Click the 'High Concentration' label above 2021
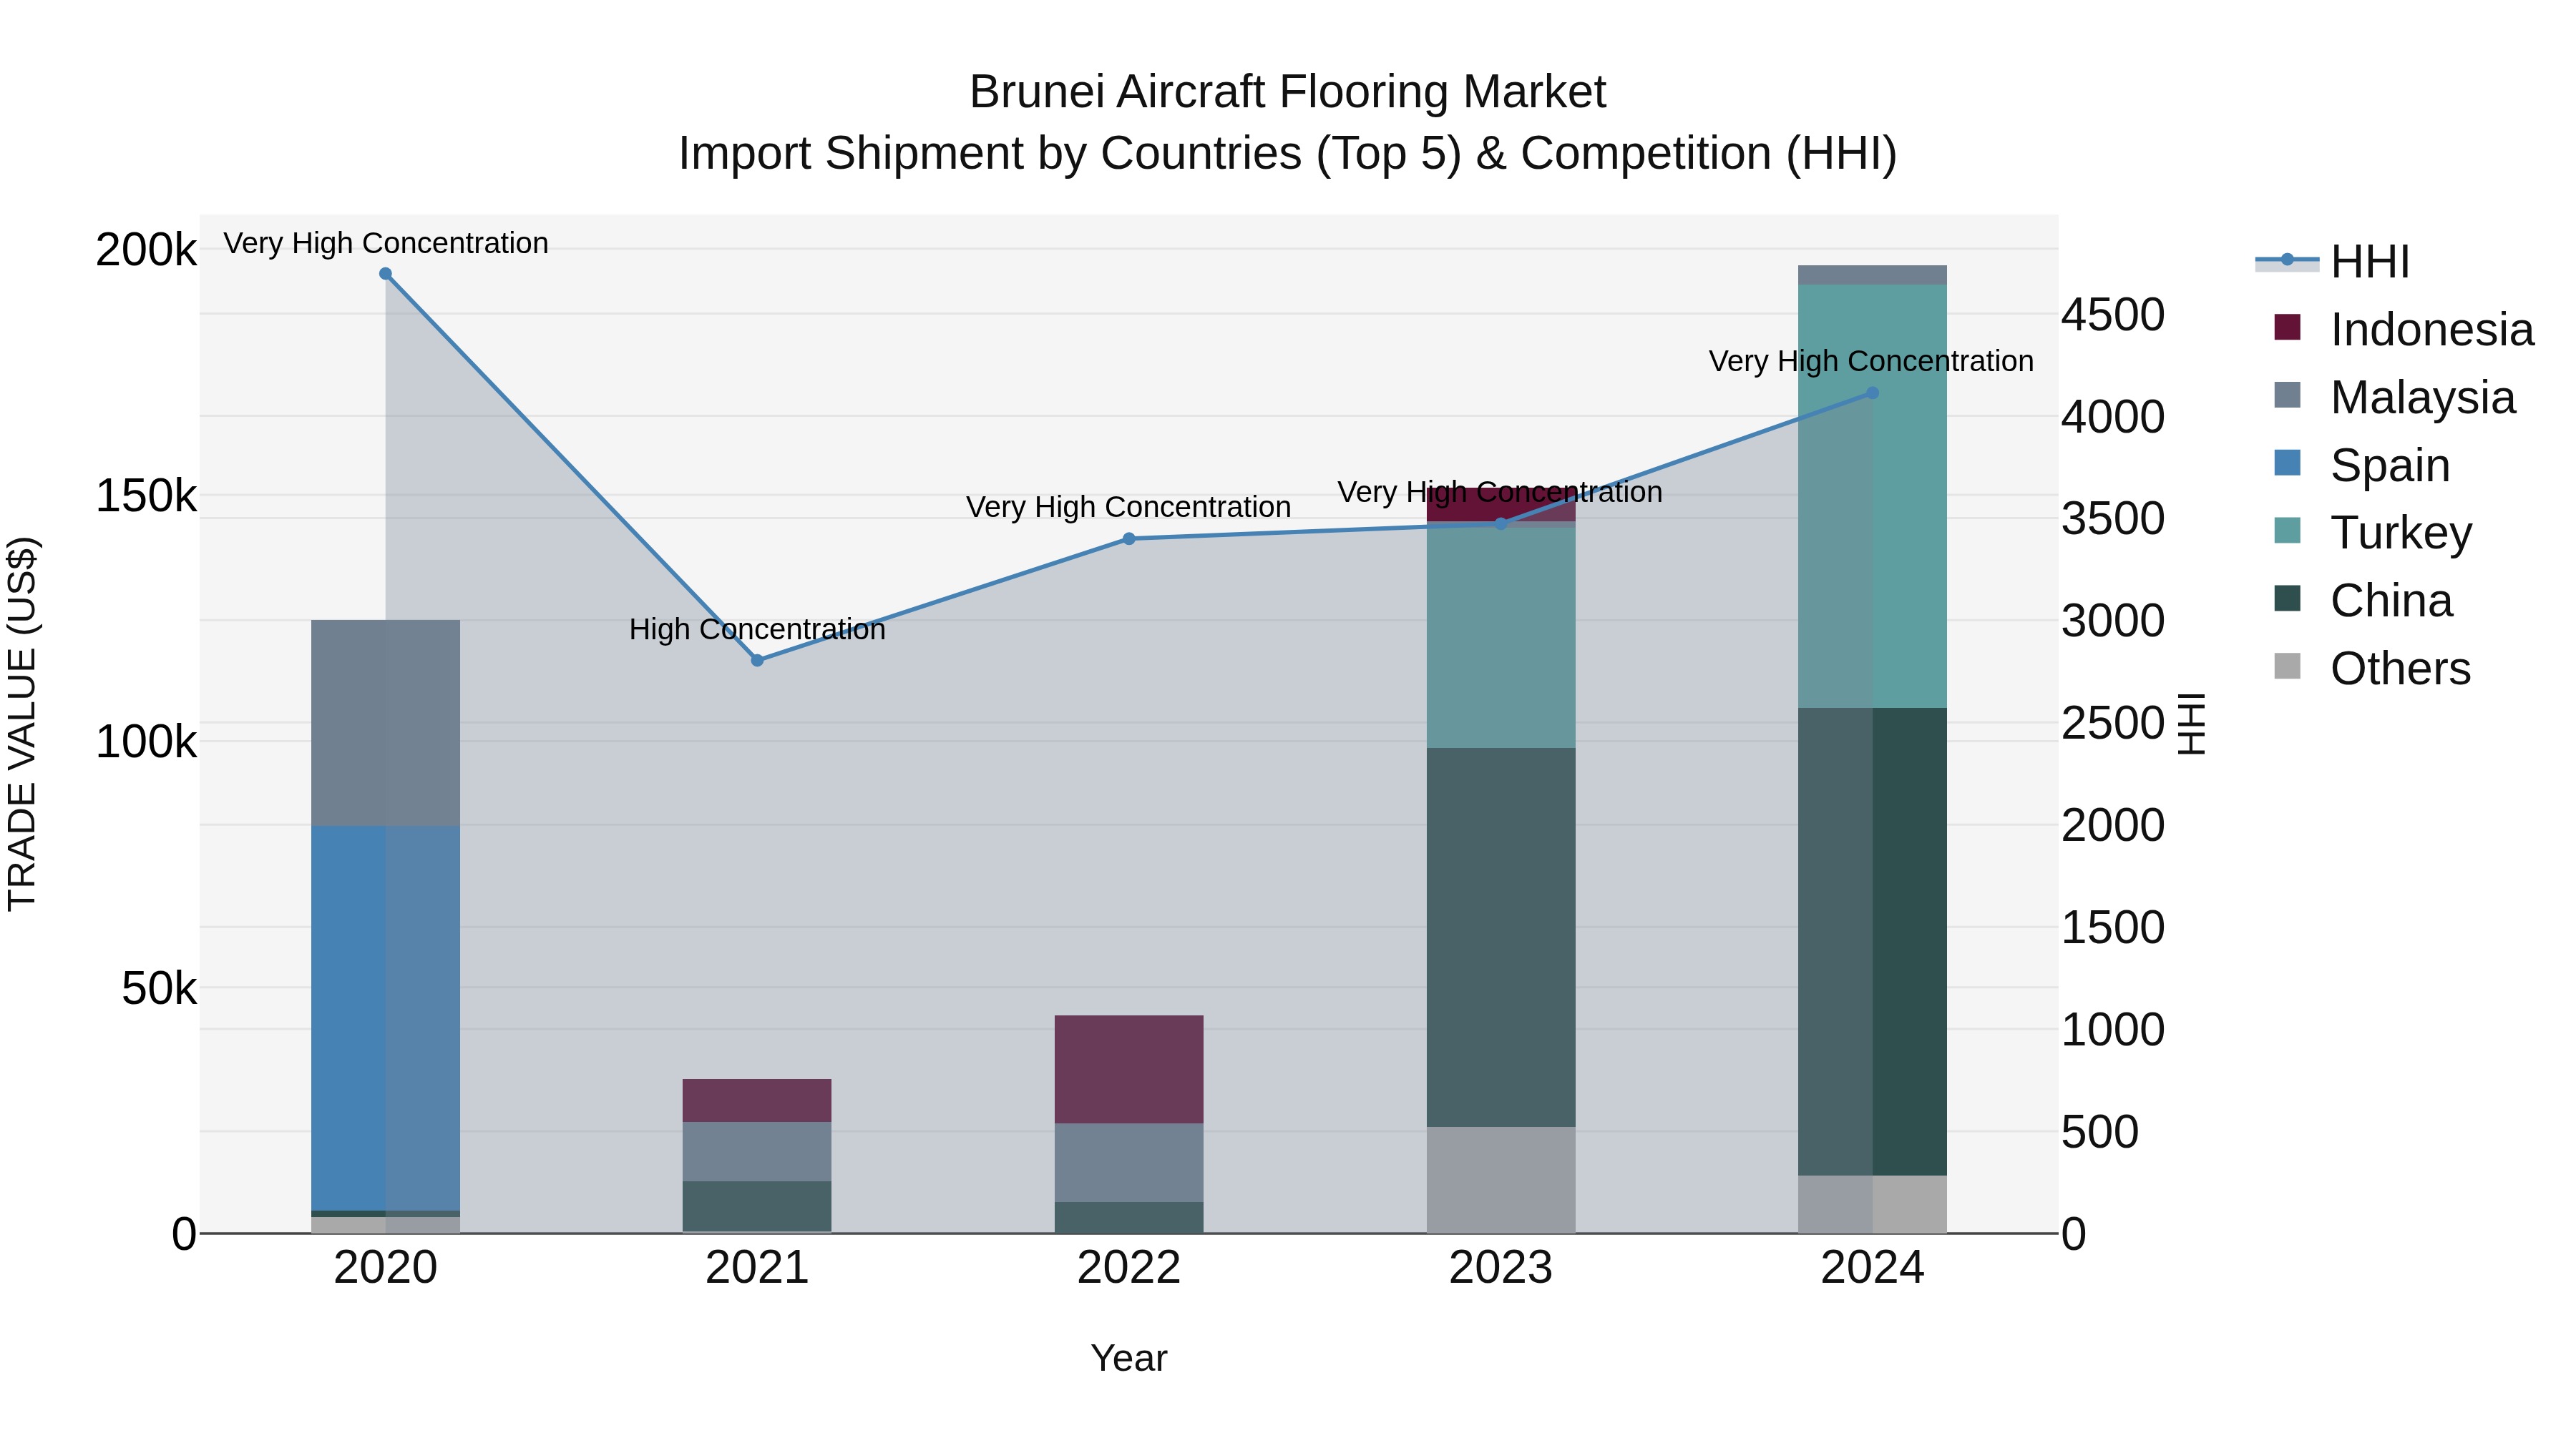The width and height of the screenshot is (2576, 1448). (757, 629)
